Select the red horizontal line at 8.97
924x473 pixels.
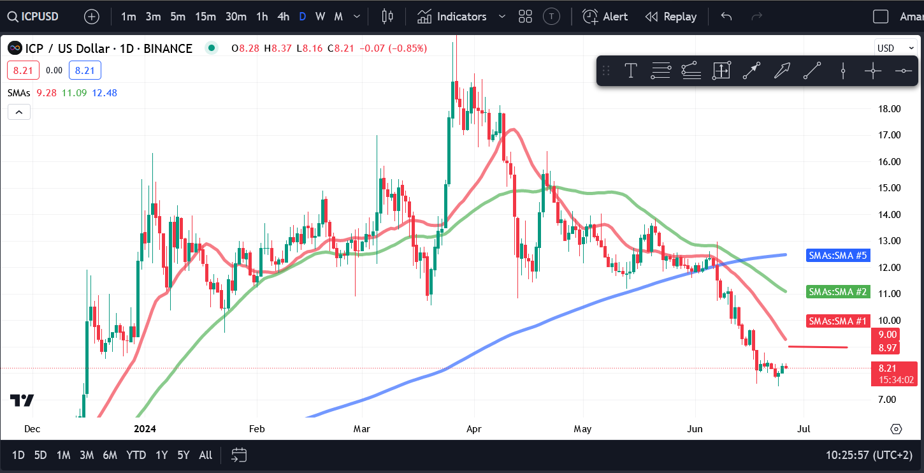click(818, 347)
